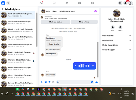This screenshot has width=136, height=100.
Task: Play the sent audio clip
Action: tap(75, 66)
